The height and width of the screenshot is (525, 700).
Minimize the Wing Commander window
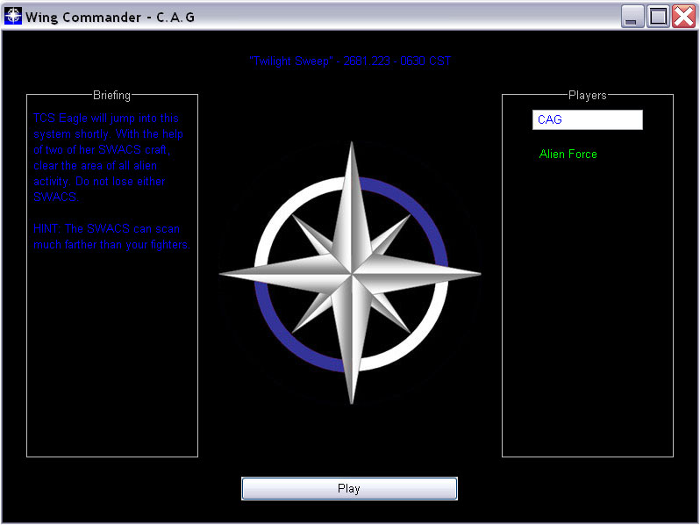point(632,16)
